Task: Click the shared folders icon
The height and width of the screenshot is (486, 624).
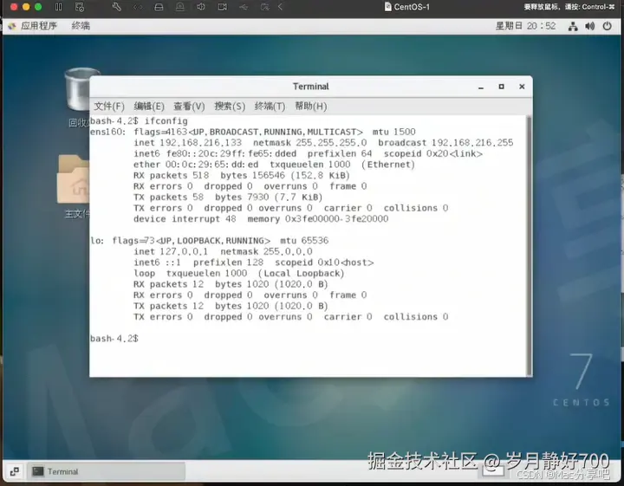Action: click(x=264, y=7)
